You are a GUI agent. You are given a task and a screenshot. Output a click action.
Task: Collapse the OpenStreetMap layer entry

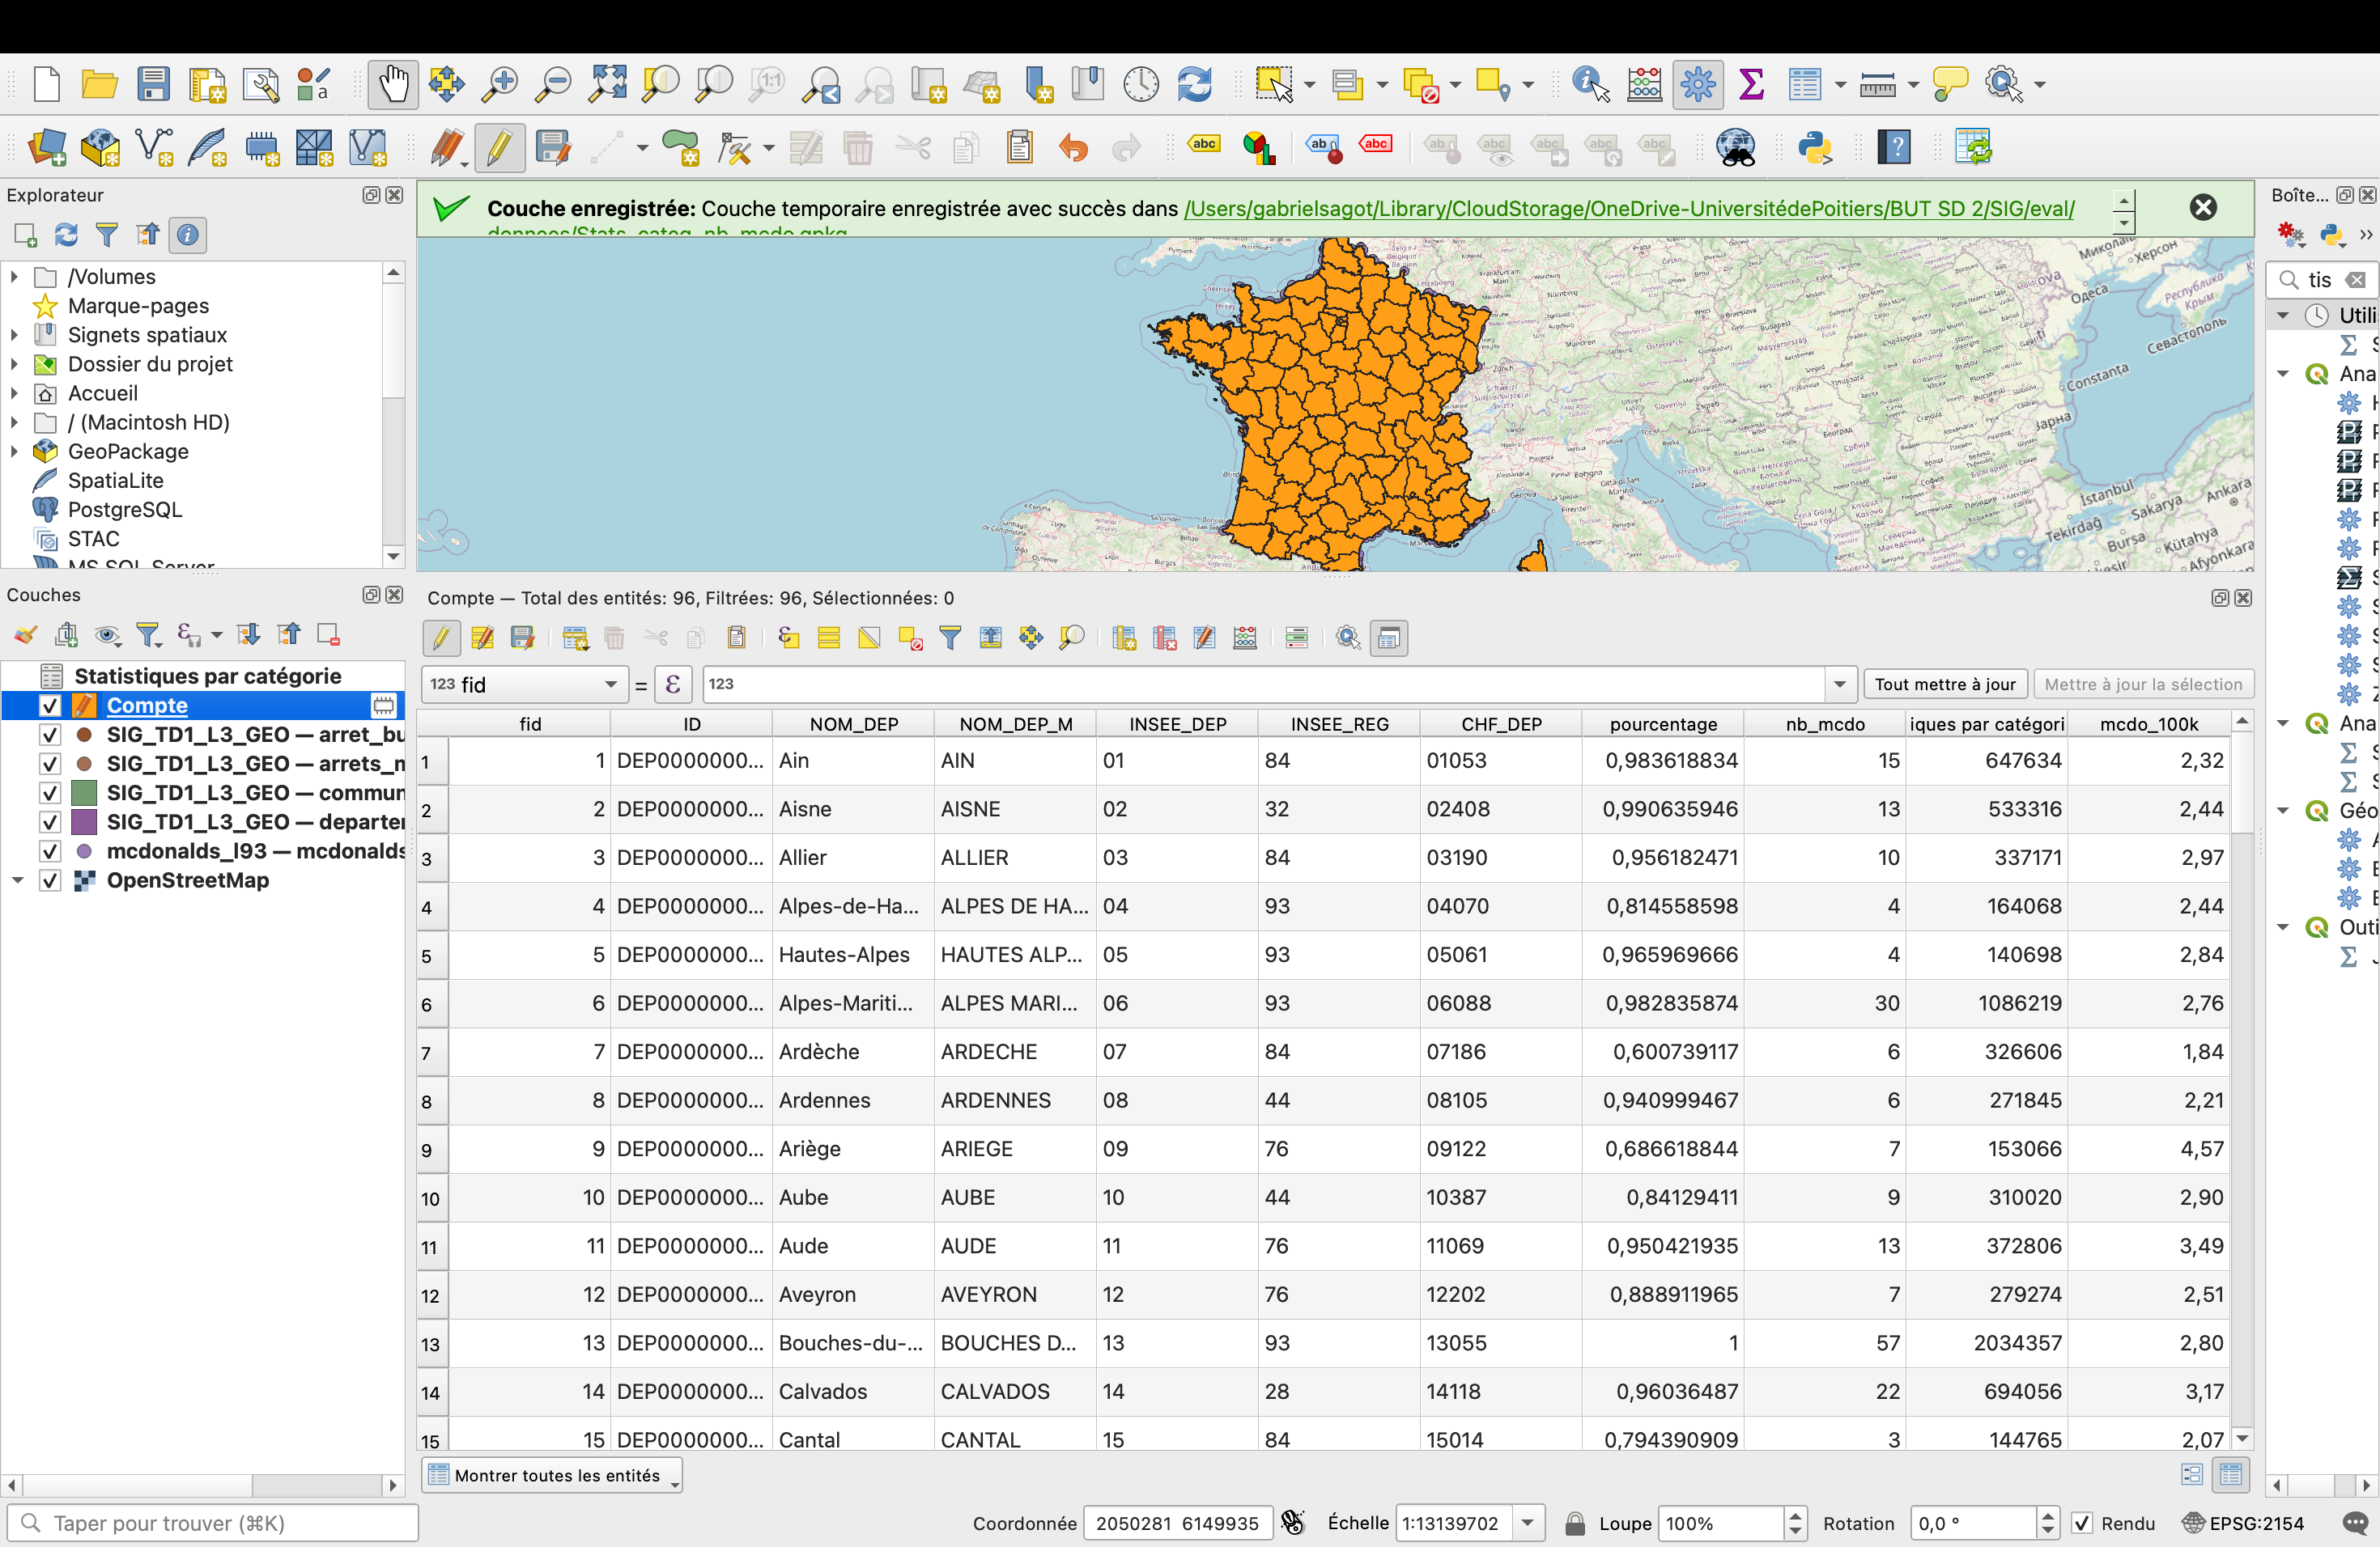point(18,880)
